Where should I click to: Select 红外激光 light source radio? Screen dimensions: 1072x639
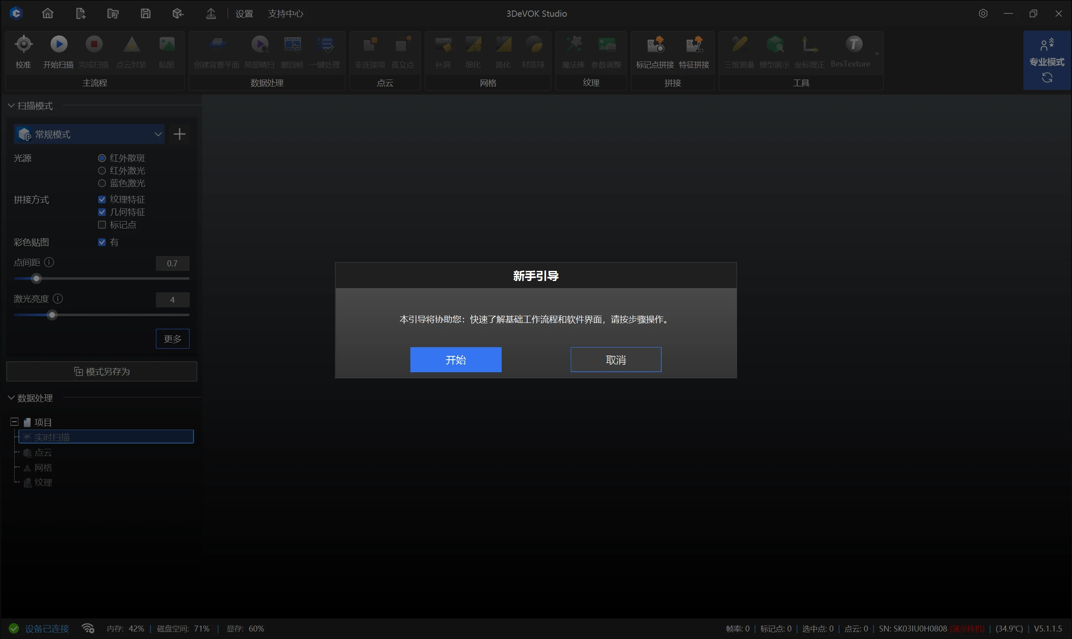pyautogui.click(x=102, y=171)
